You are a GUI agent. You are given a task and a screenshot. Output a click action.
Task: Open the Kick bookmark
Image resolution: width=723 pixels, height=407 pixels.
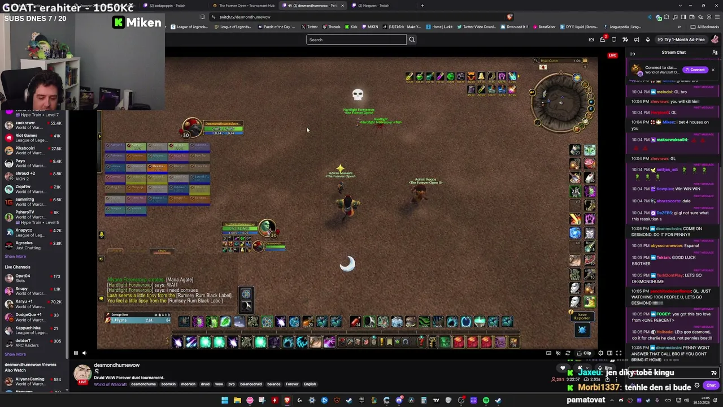point(351,27)
